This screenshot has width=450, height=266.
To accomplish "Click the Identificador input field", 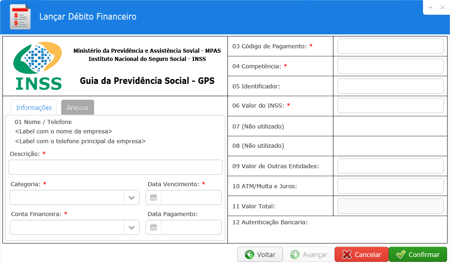I will point(391,86).
